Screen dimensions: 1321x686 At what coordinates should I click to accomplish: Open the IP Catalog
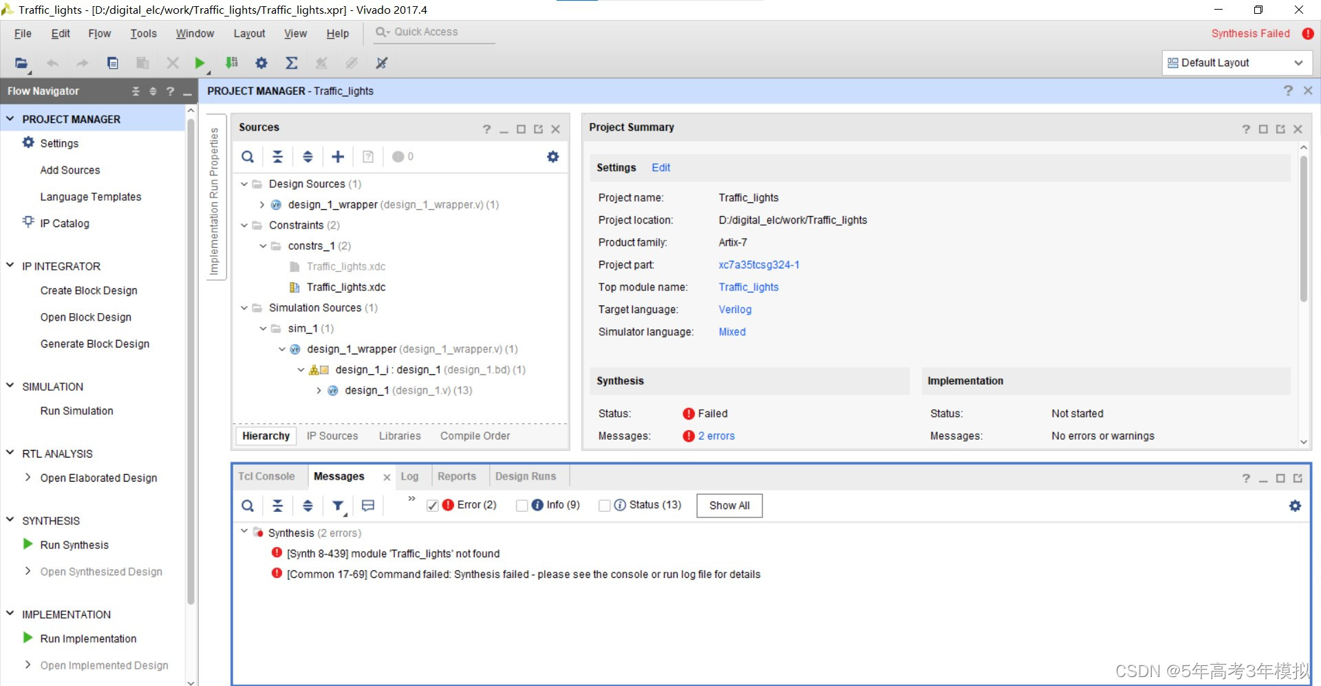[65, 223]
